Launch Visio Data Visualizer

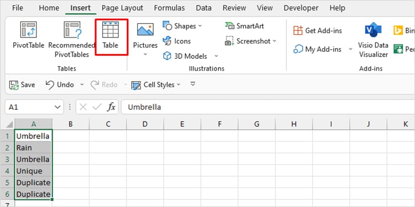click(x=373, y=40)
